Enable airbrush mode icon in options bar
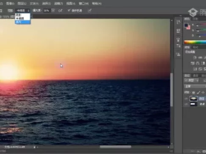Viewport: 206px width, 154px height. [x=60, y=11]
